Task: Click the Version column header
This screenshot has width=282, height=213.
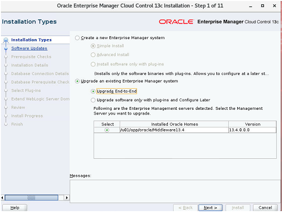Action: (252, 124)
